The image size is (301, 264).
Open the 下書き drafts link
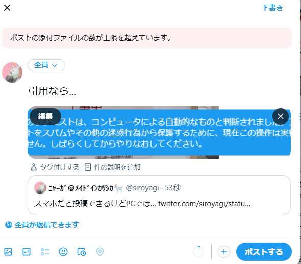[x=272, y=8]
